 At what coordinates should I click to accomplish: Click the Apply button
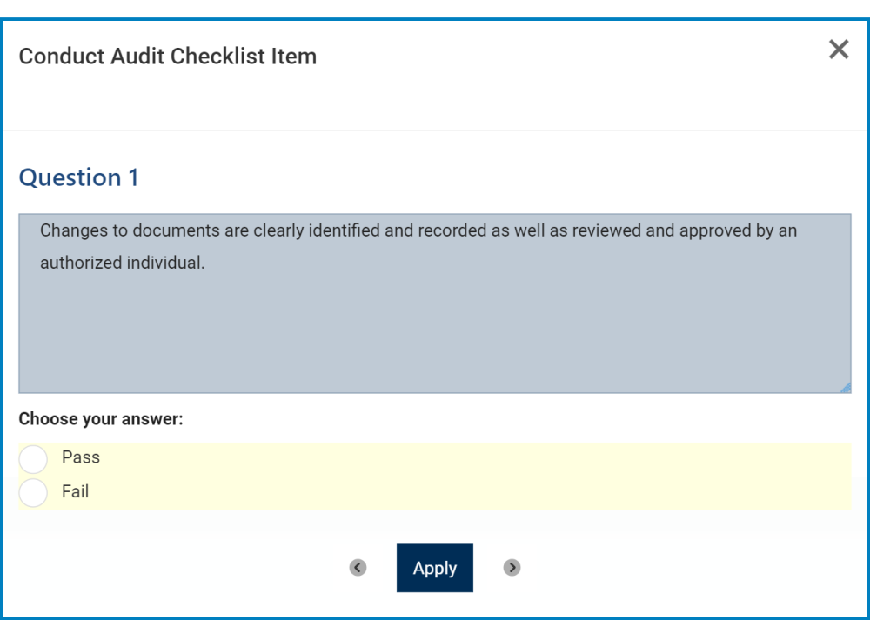coord(435,568)
